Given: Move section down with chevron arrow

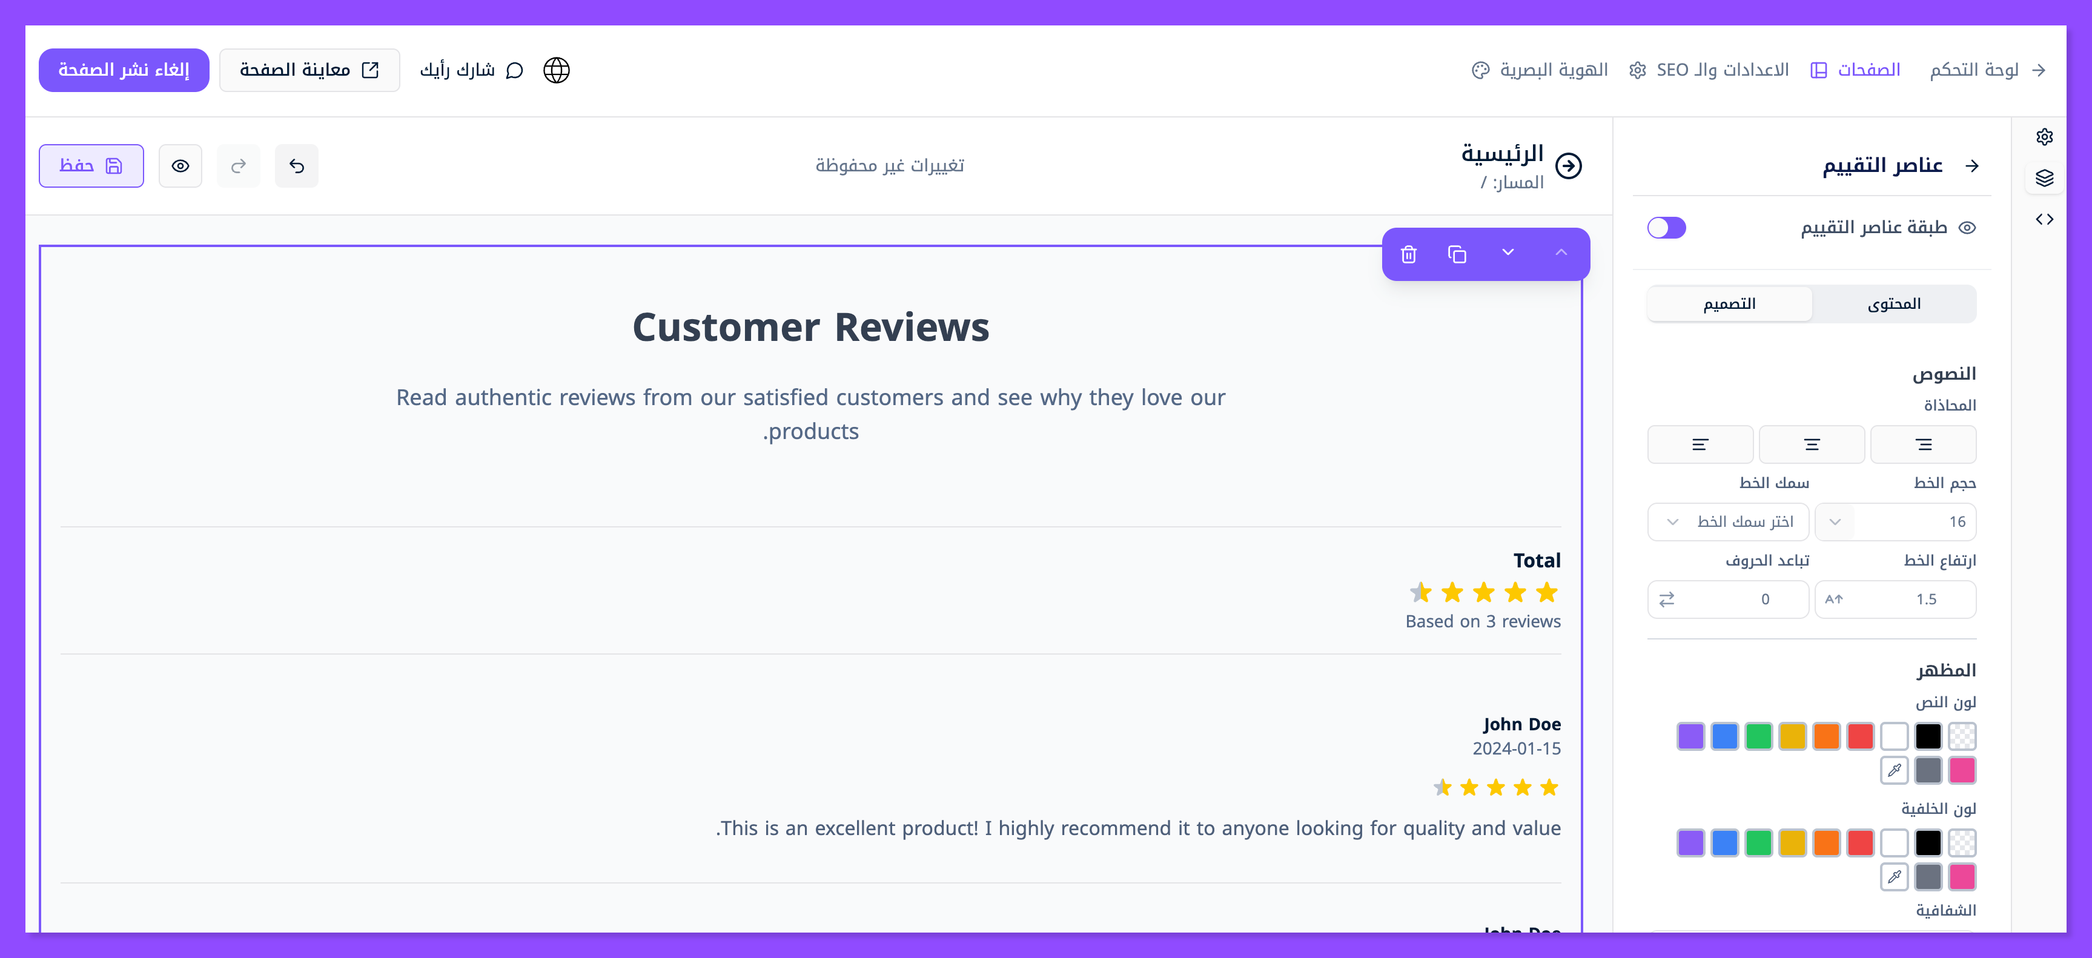Looking at the screenshot, I should (1508, 253).
